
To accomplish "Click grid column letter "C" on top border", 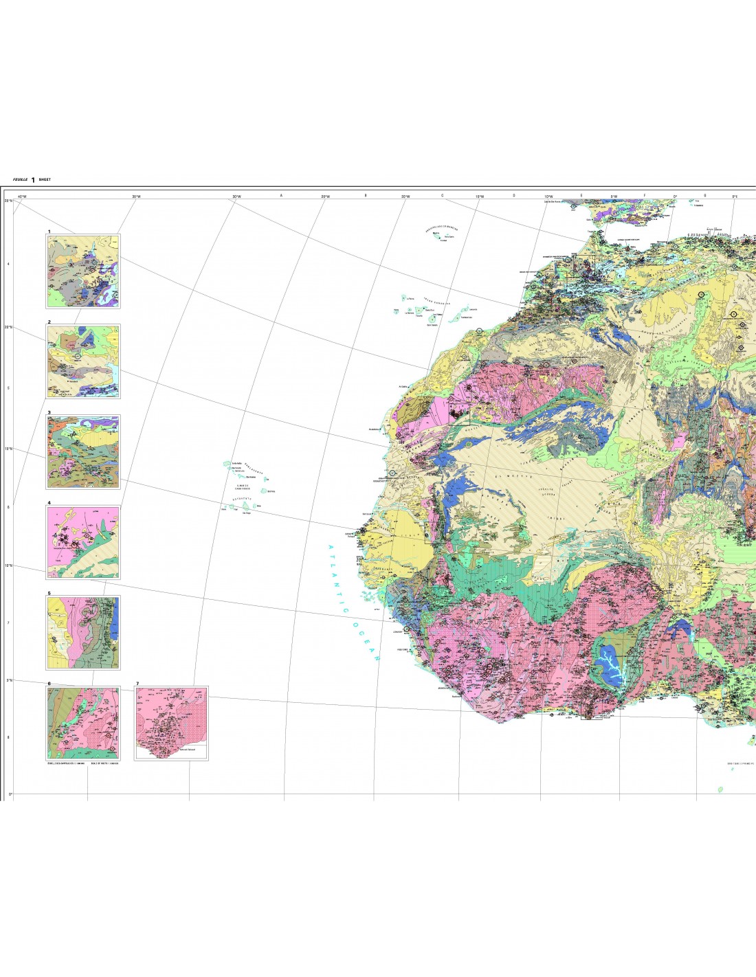I will point(443,196).
